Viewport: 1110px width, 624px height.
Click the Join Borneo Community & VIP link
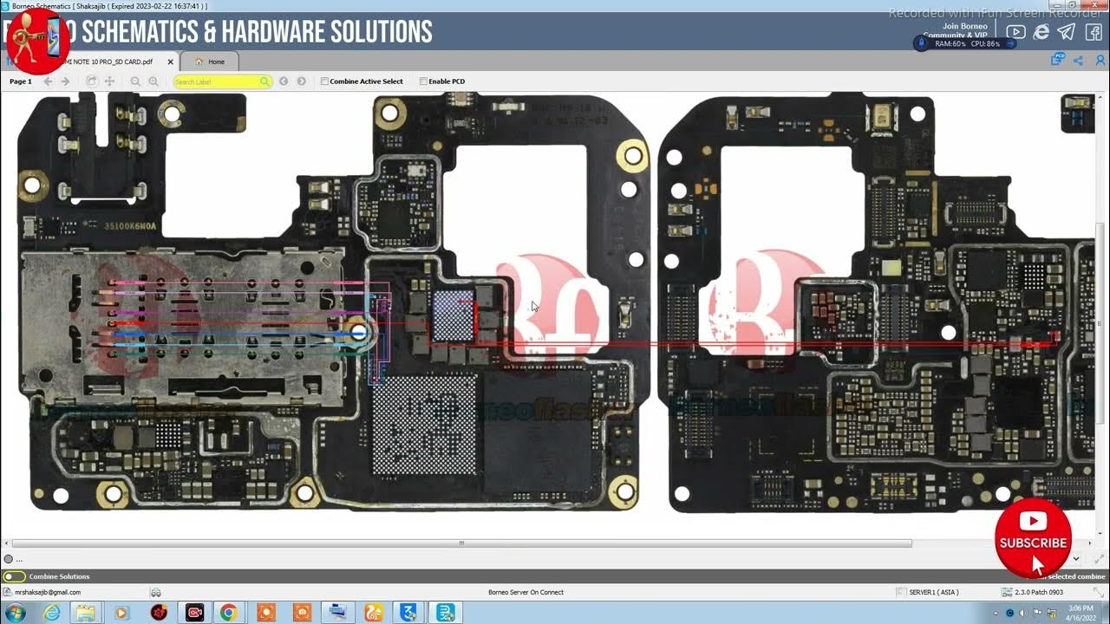pos(954,31)
